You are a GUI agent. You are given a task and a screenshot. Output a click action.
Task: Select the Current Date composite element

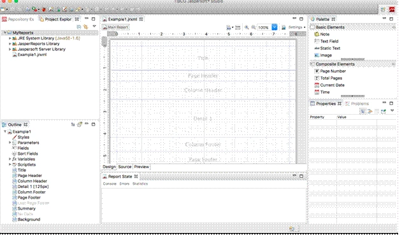[x=329, y=85]
